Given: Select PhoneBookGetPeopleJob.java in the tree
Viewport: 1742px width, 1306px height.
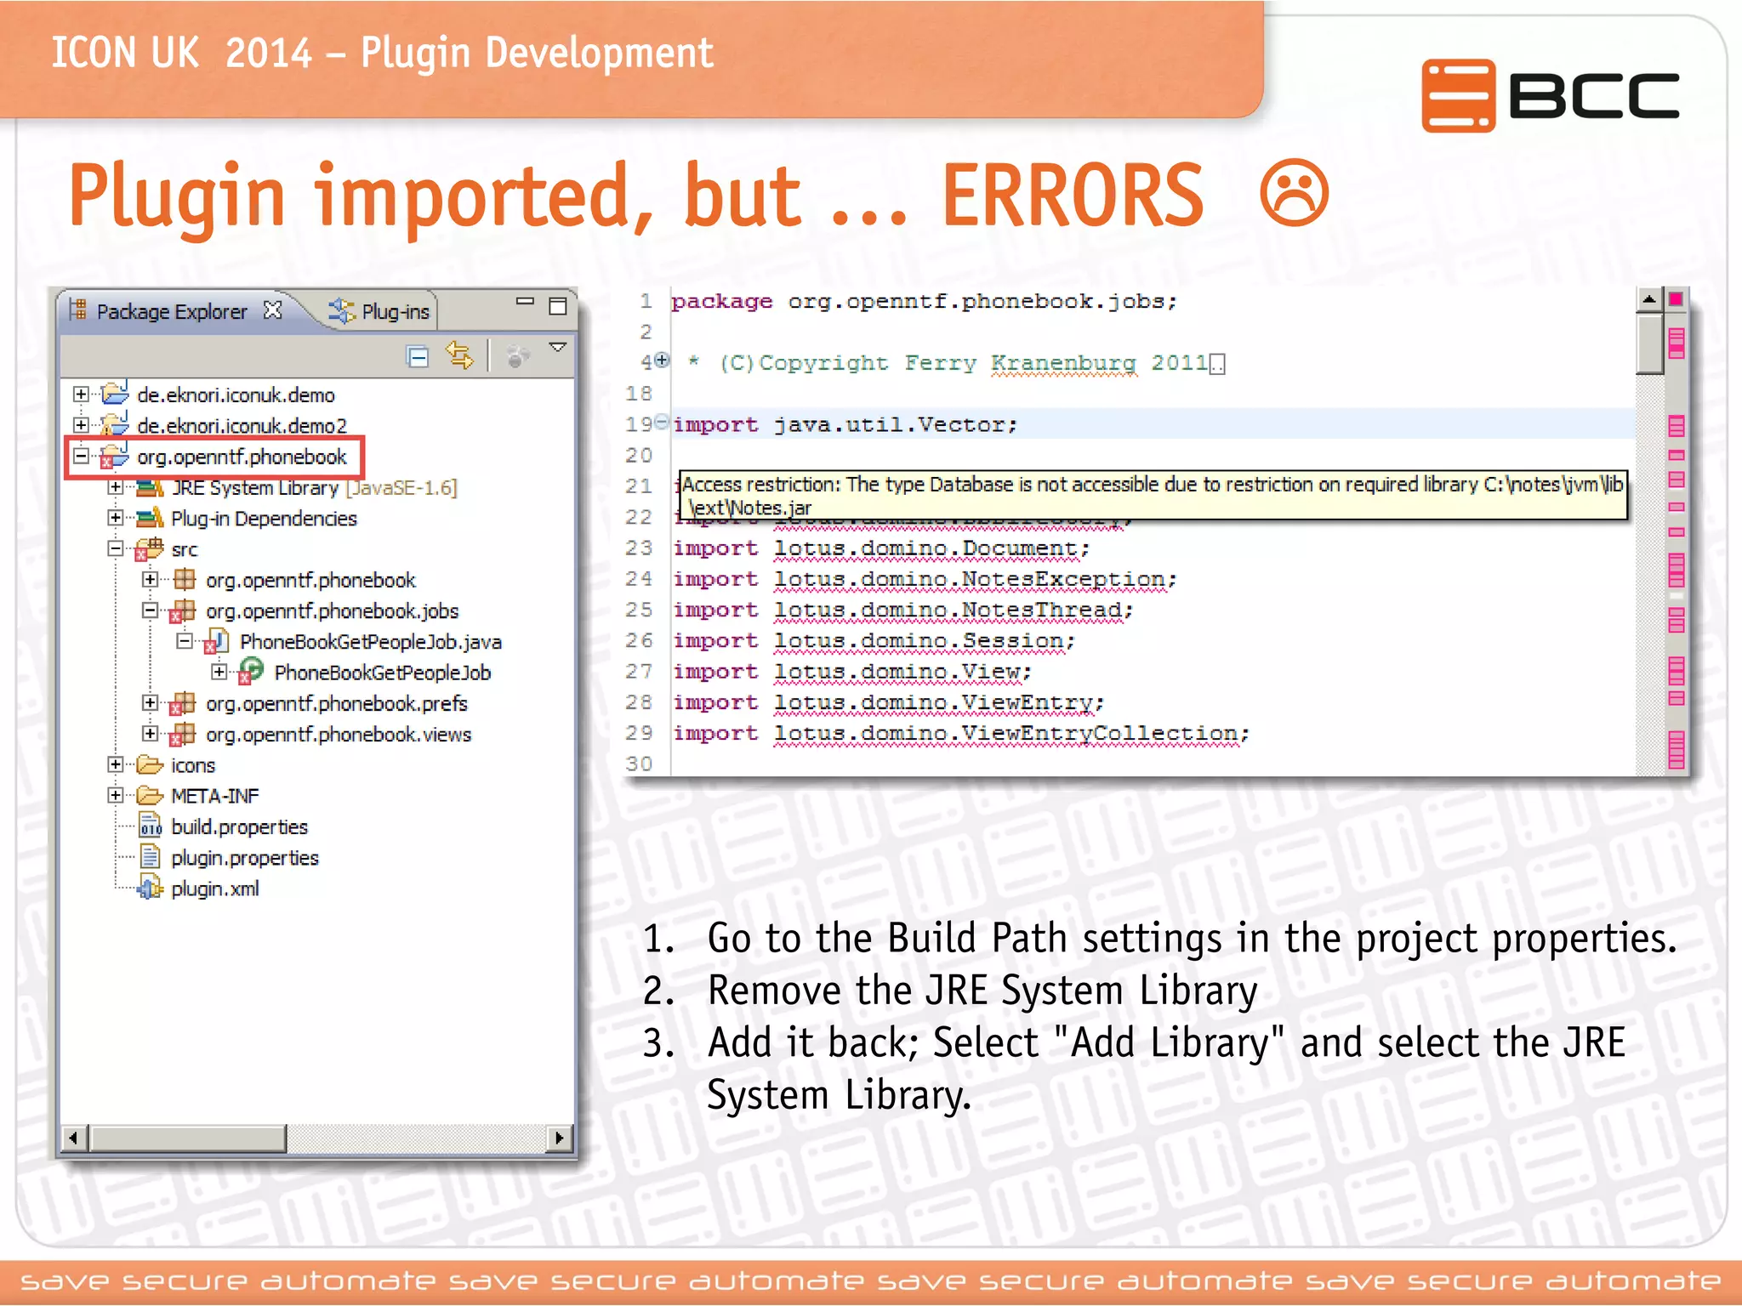Looking at the screenshot, I should 370,642.
